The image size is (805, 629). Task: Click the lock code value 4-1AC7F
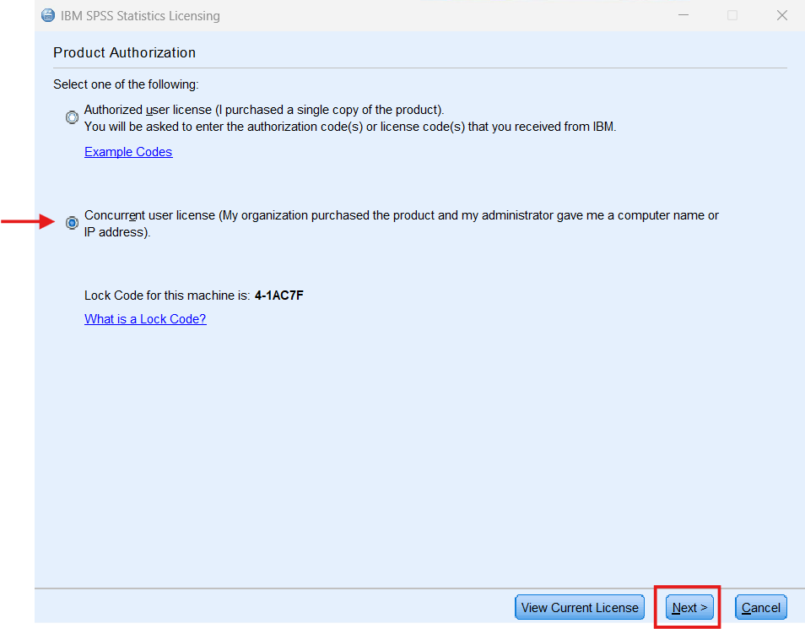(279, 296)
